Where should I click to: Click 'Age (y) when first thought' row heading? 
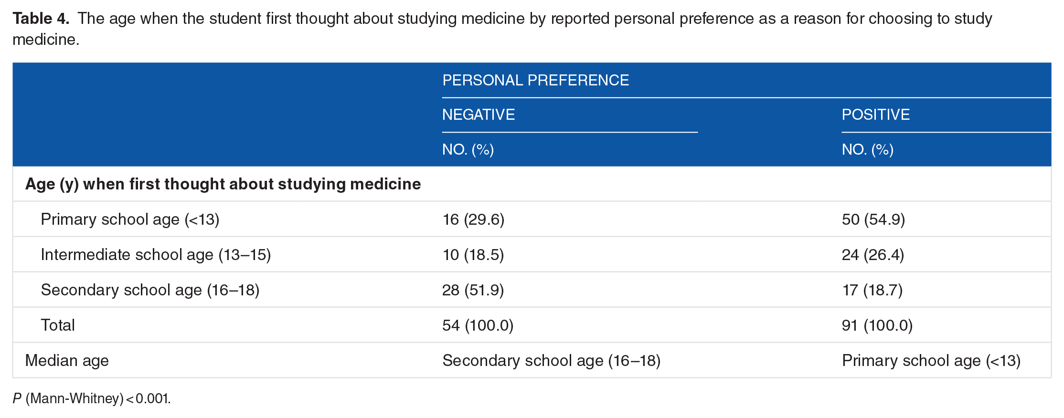click(x=223, y=184)
